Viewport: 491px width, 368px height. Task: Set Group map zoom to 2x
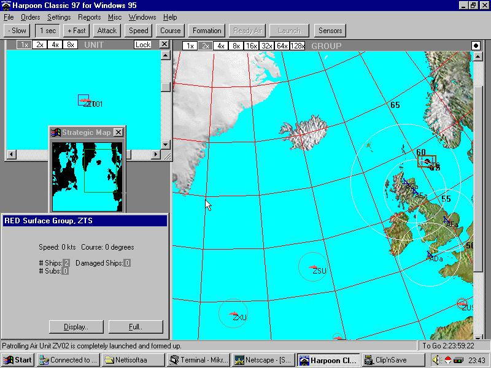[205, 45]
